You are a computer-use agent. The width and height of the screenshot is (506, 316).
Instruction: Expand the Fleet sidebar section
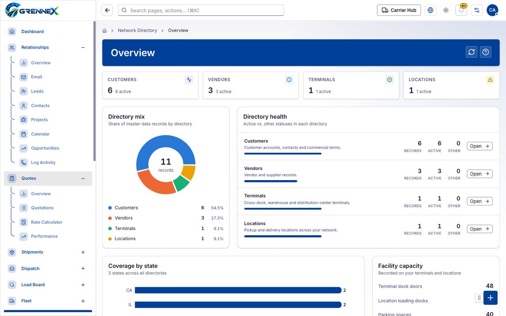(x=83, y=301)
